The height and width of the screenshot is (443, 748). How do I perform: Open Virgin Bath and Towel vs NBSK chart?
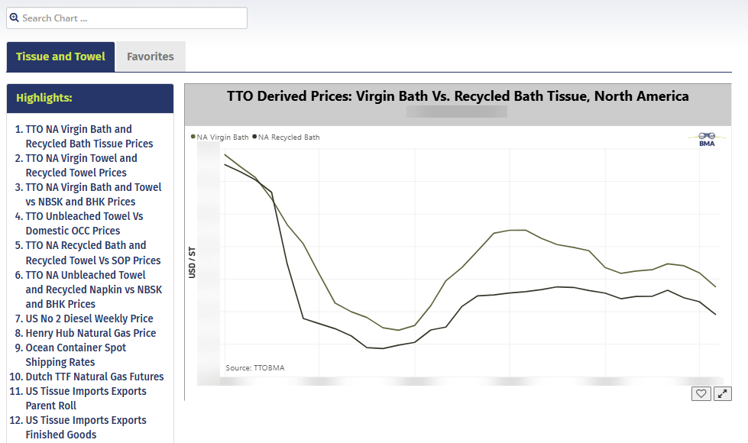[93, 194]
